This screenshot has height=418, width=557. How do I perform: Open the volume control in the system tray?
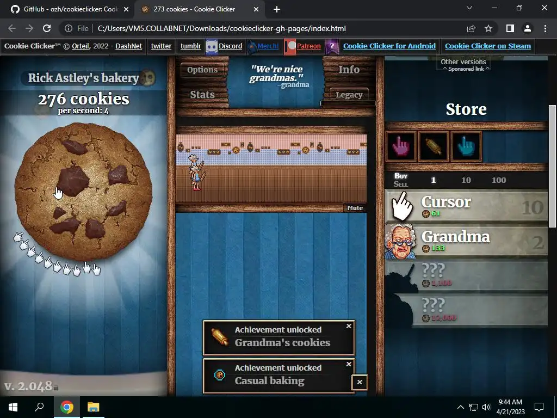(x=486, y=407)
